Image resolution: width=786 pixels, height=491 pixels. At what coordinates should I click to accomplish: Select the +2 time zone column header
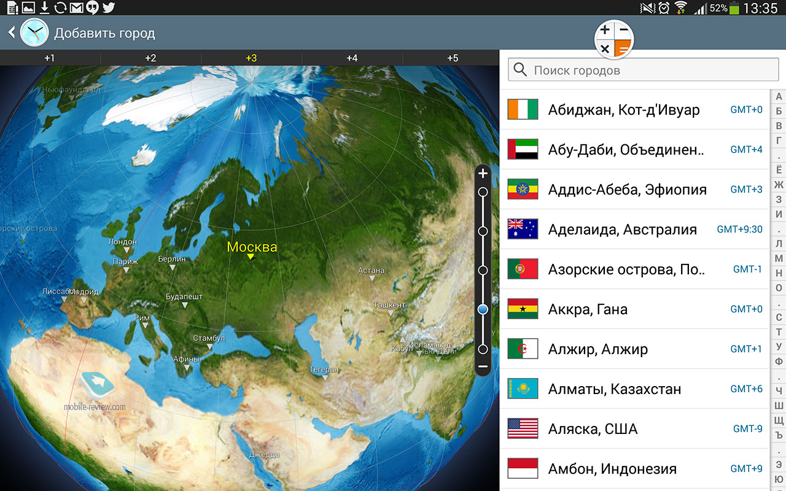[150, 58]
